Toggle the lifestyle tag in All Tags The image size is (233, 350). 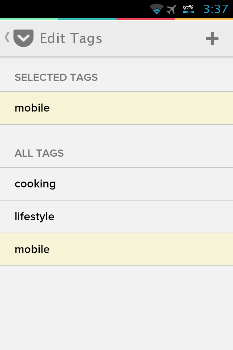[x=116, y=217]
